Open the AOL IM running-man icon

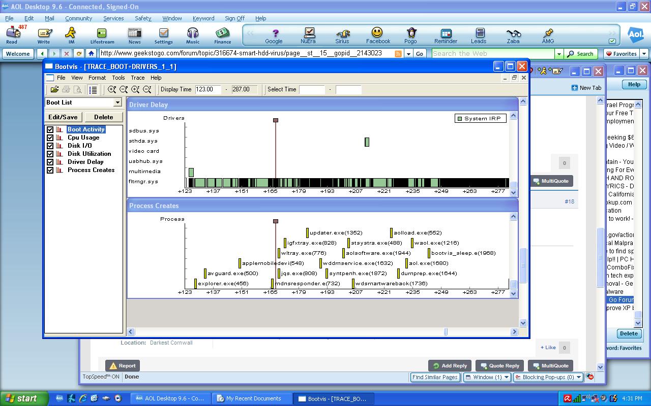[x=71, y=35]
